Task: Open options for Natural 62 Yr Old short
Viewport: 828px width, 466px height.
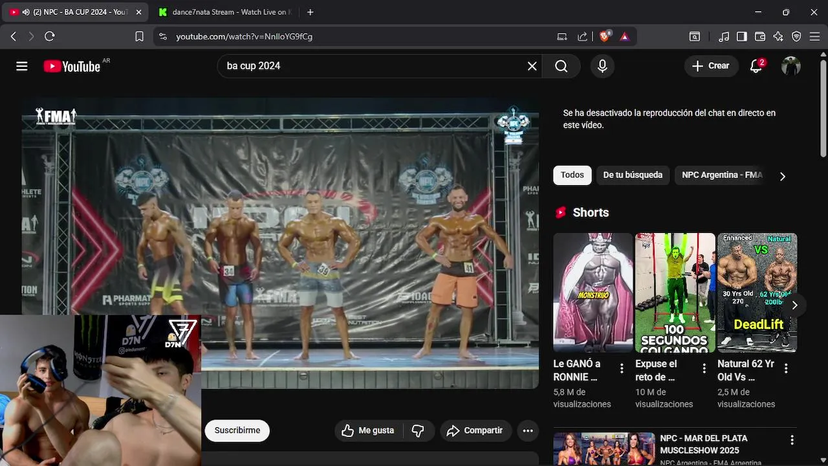Action: tap(786, 368)
